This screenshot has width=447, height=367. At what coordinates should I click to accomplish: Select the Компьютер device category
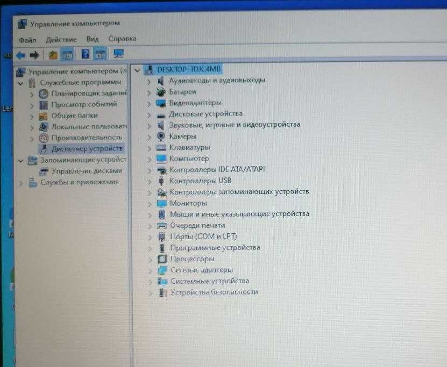[189, 159]
